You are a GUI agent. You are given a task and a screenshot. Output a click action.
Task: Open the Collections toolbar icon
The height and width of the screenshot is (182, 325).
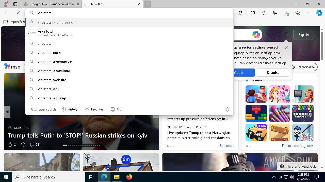pos(275,13)
